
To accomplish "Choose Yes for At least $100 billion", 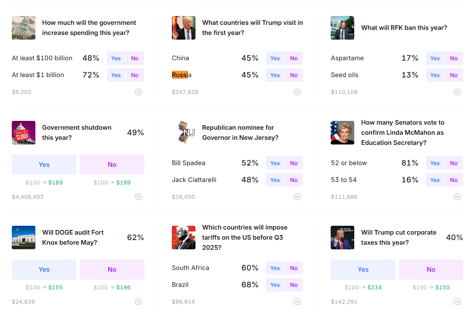I will [x=116, y=58].
